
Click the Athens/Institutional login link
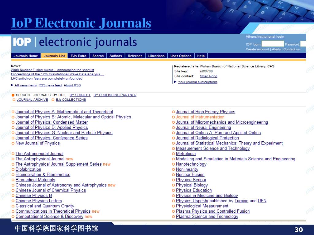(x=265, y=36)
